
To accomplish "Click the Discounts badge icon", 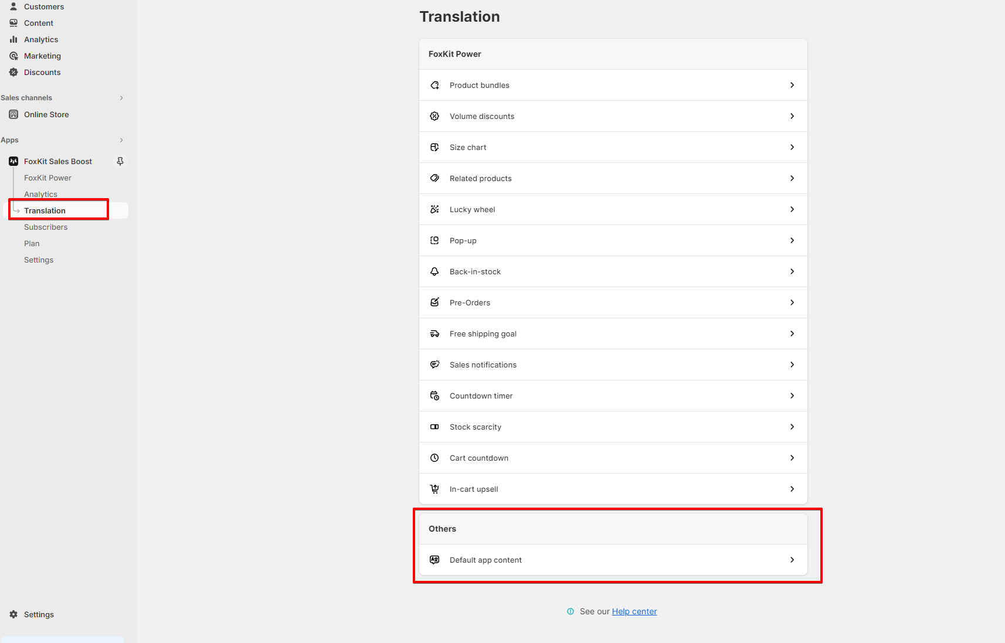I will click(13, 72).
